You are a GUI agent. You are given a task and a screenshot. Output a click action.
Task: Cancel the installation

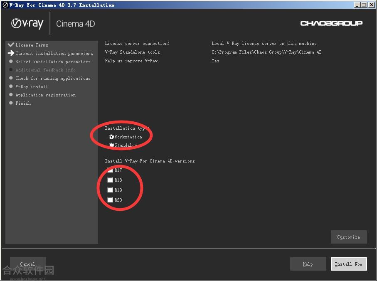coord(28,264)
